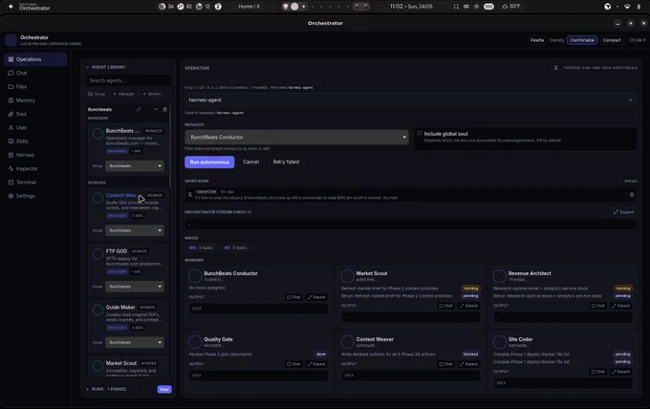Click the Settings gear icon in sidebar

[x=11, y=196]
